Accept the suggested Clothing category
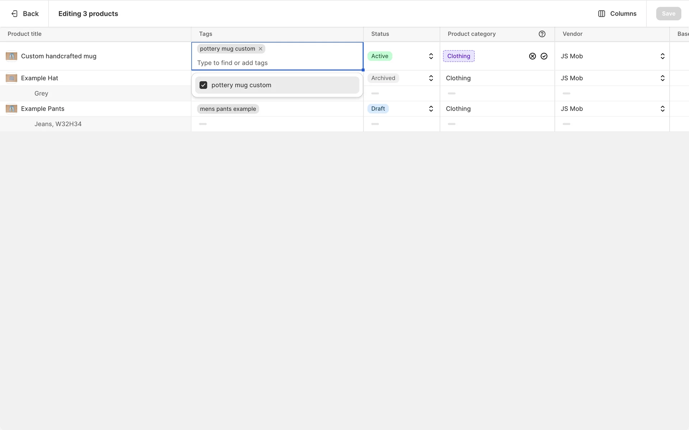689x430 pixels. 544,56
